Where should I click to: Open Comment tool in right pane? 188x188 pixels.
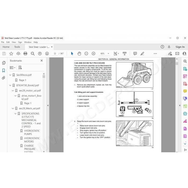click(x=185, y=91)
